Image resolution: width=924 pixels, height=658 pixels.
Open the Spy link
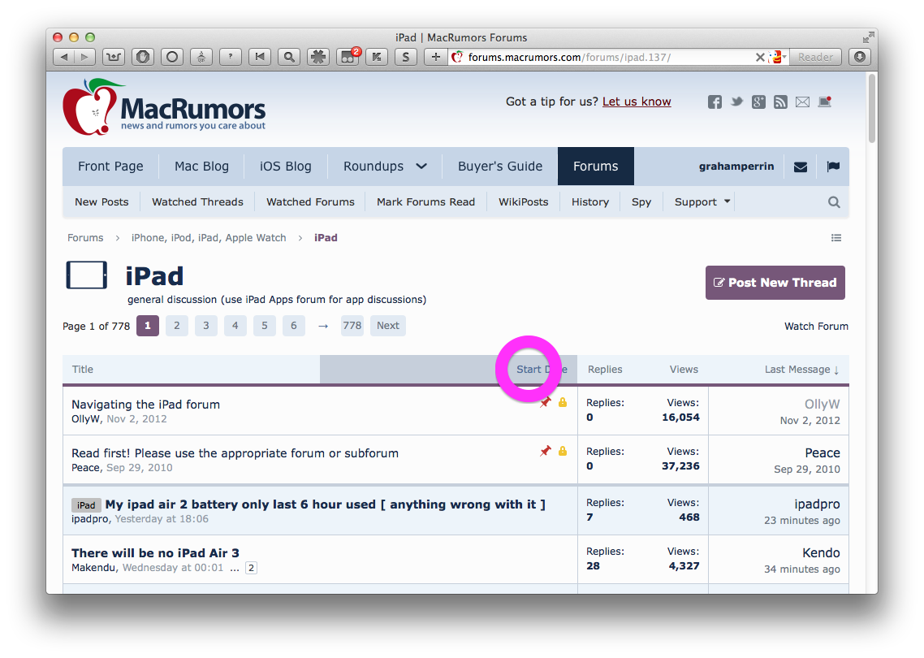coord(641,201)
